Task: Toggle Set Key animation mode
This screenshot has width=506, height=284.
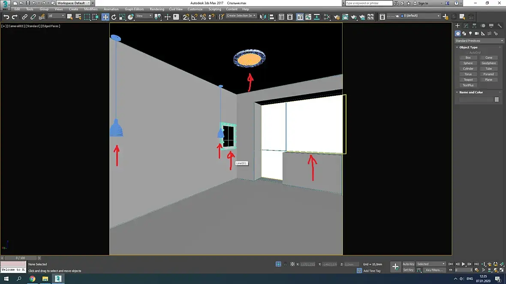Action: pyautogui.click(x=408, y=270)
